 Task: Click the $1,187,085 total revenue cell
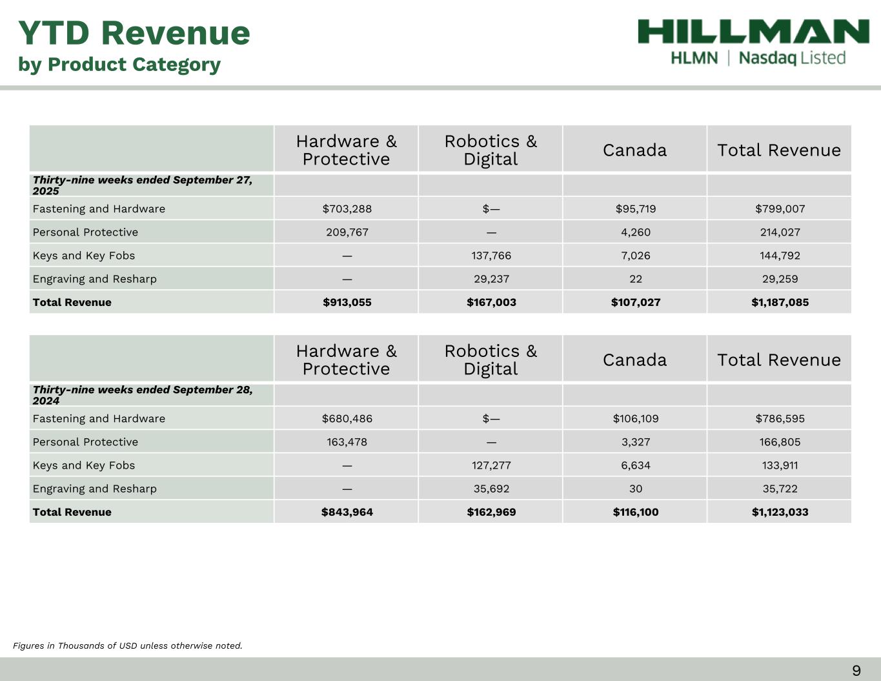780,302
